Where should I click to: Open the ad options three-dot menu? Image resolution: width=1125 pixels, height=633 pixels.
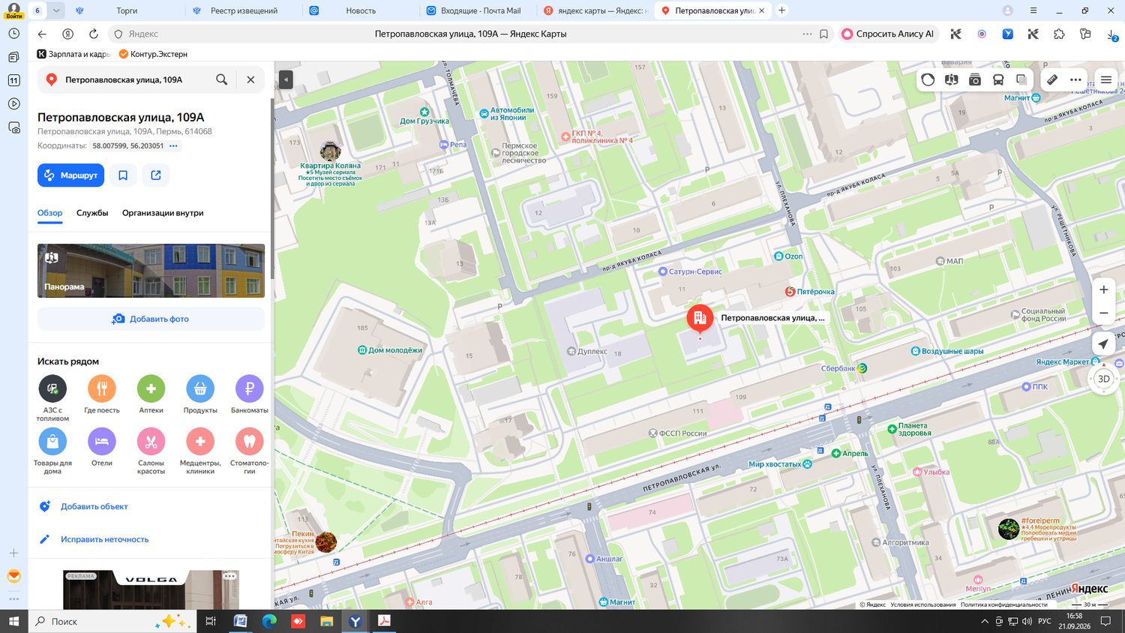229,576
